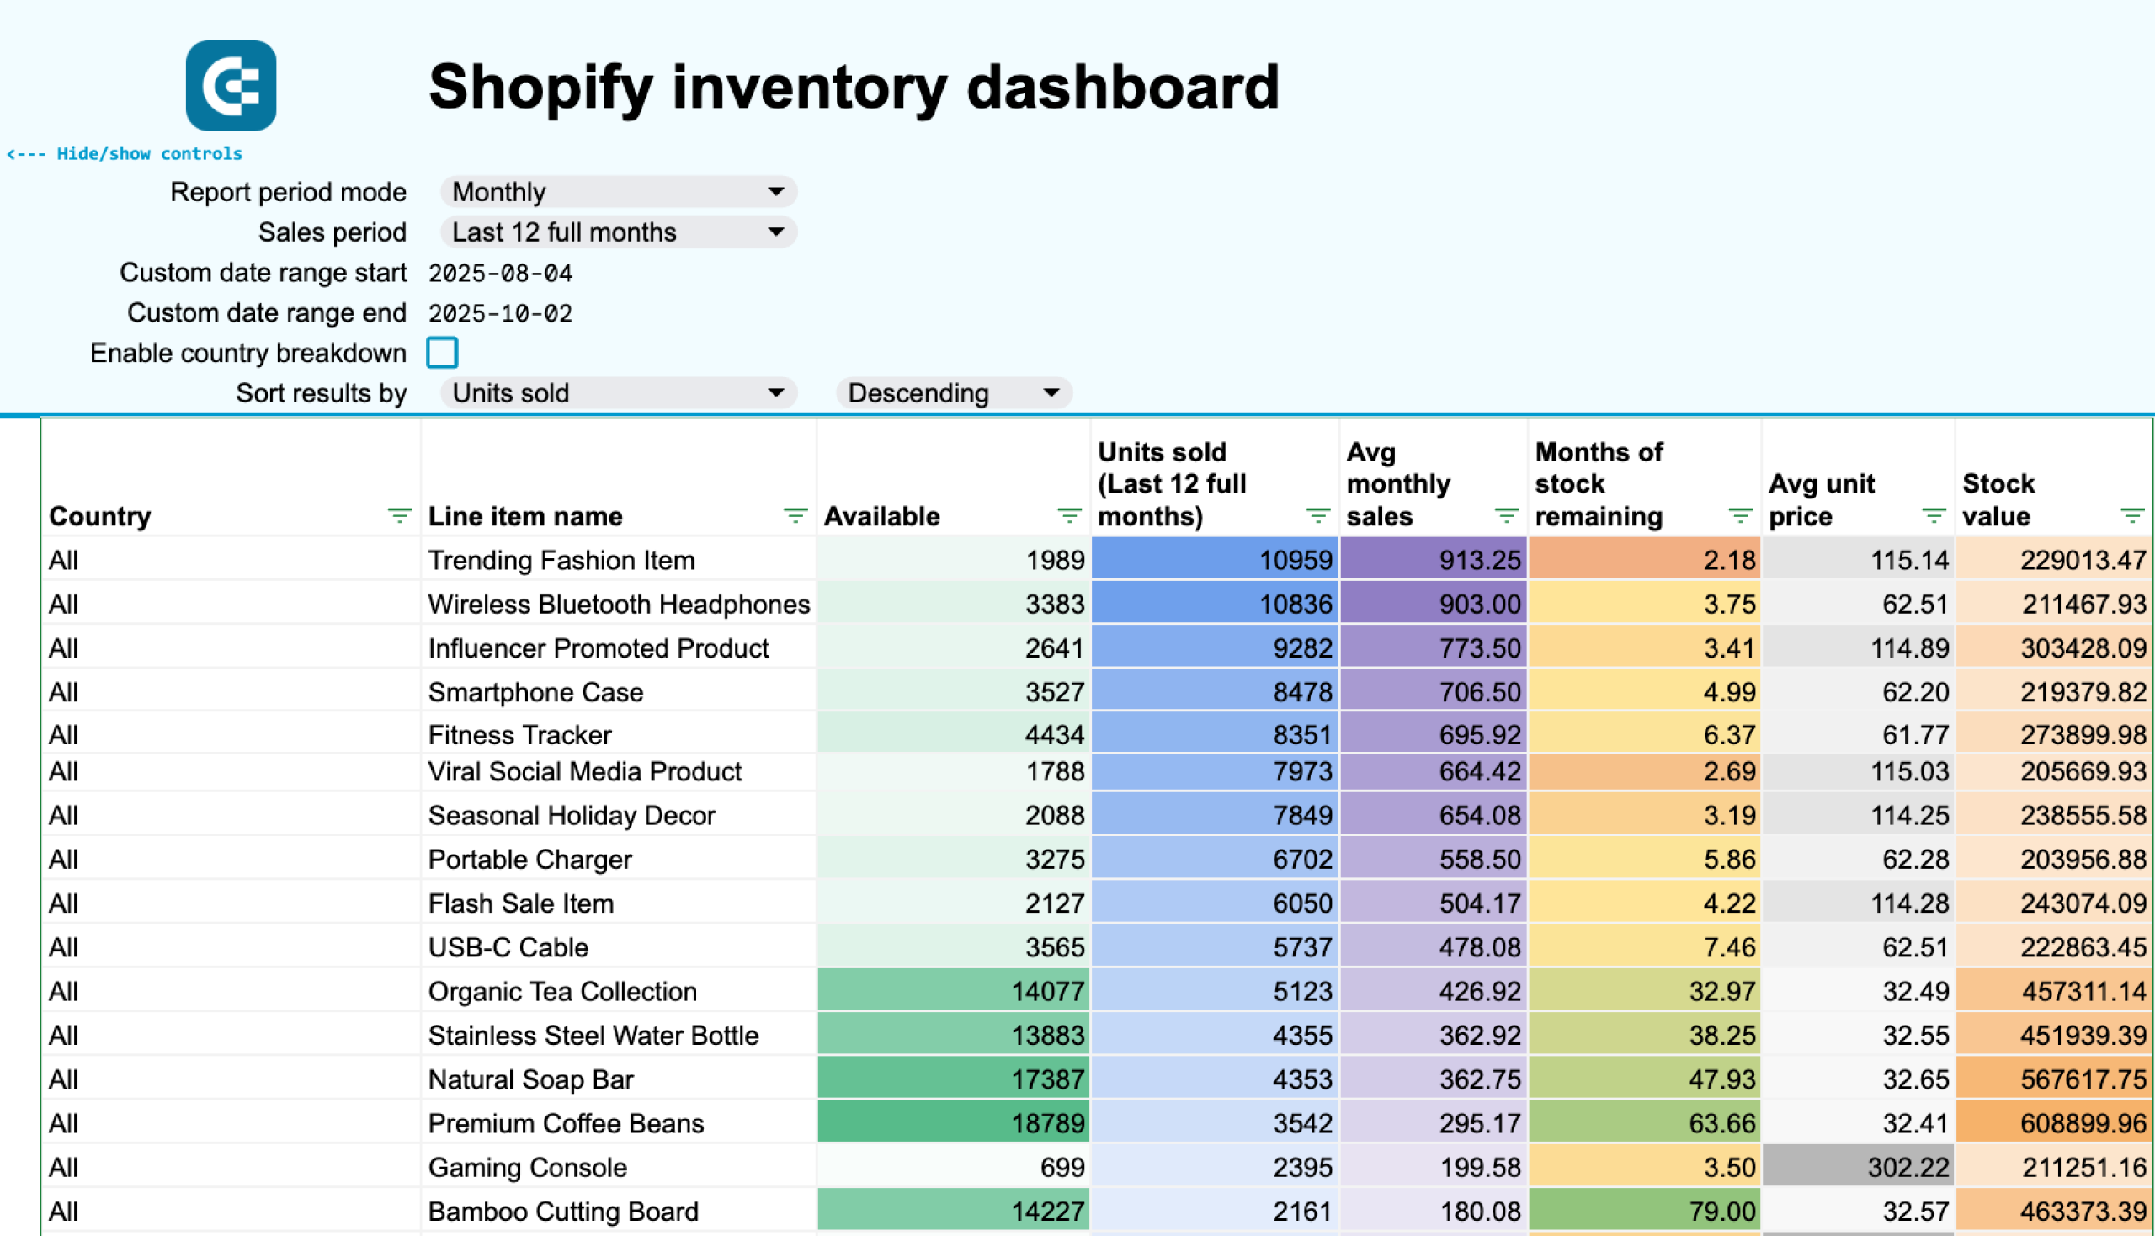Open the Available column filter icon
This screenshot has width=2155, height=1236.
click(x=1068, y=515)
